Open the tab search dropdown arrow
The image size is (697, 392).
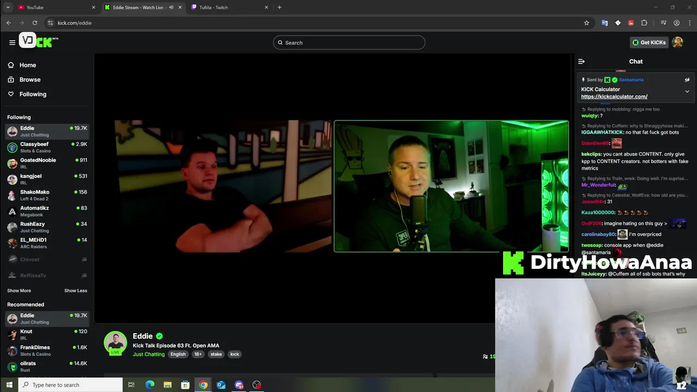[8, 8]
